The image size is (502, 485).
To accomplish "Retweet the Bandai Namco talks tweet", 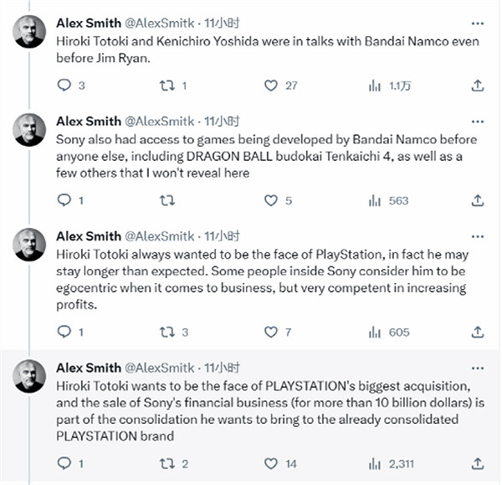I will click(x=166, y=85).
